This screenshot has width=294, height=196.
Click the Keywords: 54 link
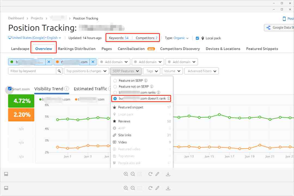119,38
